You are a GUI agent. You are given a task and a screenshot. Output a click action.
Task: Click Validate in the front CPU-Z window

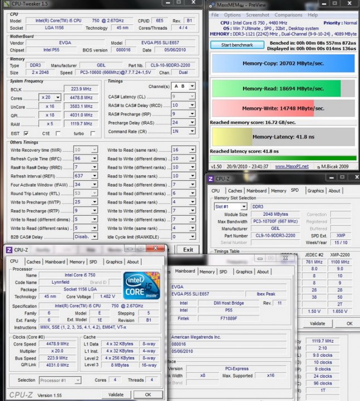point(116,395)
